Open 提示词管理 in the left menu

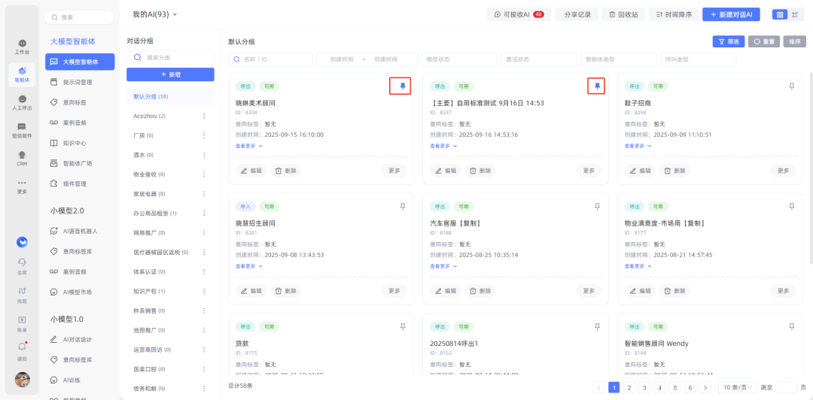click(77, 82)
